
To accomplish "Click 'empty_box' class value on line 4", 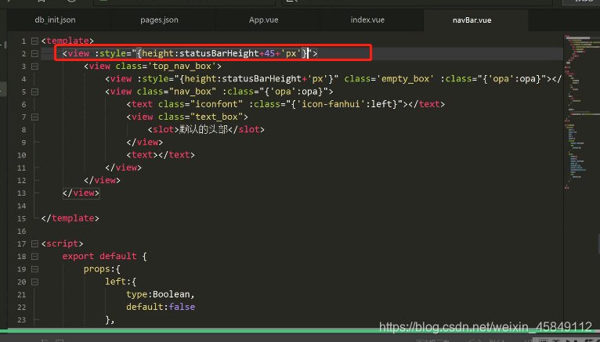I will click(x=407, y=79).
